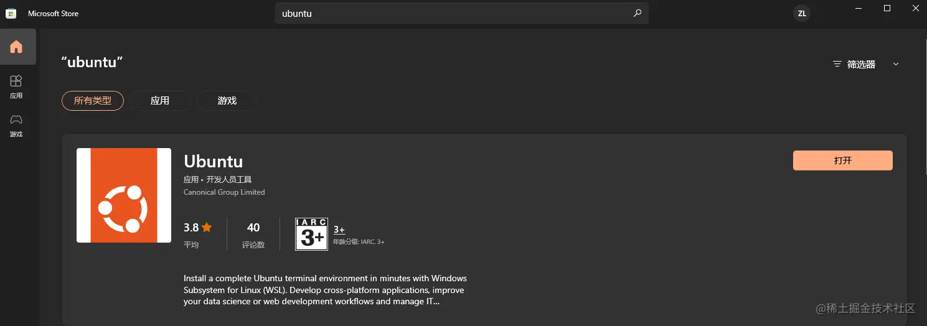Click the 筛选器 filter lines icon
This screenshot has width=927, height=326.
tap(838, 64)
